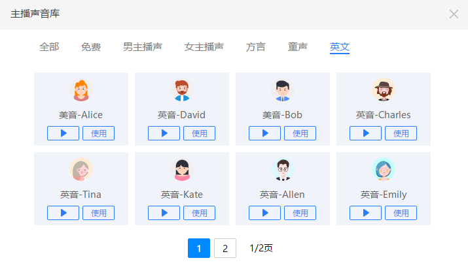Play the 英音-Tina voice preview
This screenshot has width=468, height=271.
pos(63,213)
